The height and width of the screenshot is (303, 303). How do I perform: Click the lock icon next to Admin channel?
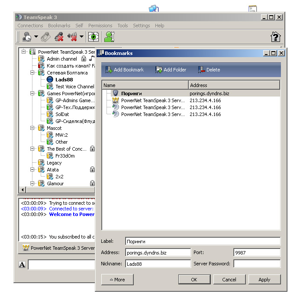click(x=84, y=58)
